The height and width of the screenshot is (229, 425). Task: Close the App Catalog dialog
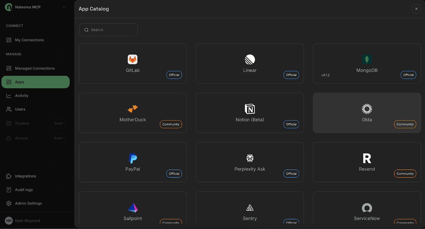[x=416, y=9]
